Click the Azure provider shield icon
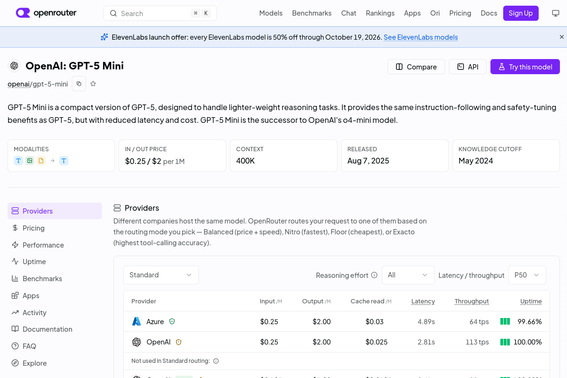Image resolution: width=567 pixels, height=378 pixels. (172, 321)
